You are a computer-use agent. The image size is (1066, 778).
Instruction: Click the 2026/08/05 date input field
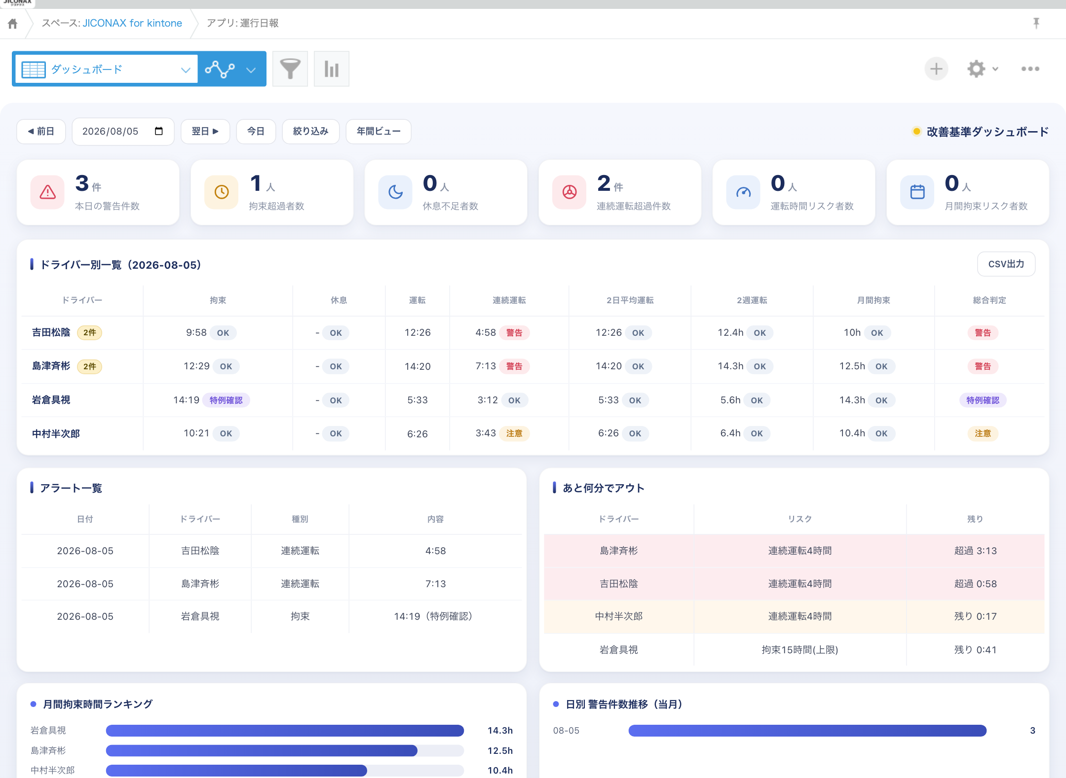(x=123, y=131)
